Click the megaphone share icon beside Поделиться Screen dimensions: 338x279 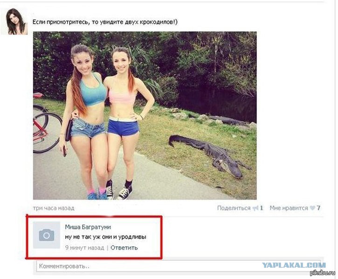[x=255, y=208]
